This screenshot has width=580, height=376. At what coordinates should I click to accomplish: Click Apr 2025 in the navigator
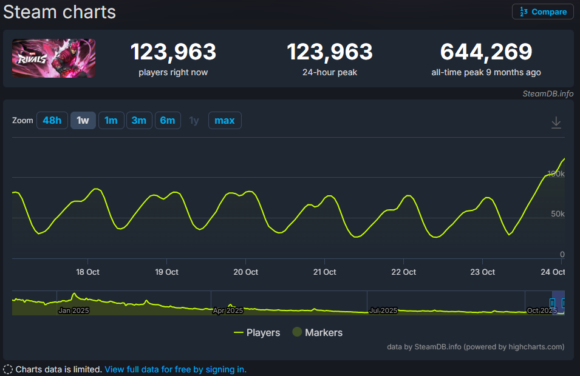(228, 311)
